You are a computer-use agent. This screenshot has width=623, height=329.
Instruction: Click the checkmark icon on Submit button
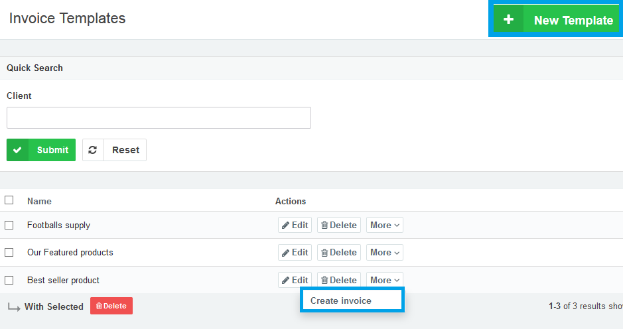18,150
